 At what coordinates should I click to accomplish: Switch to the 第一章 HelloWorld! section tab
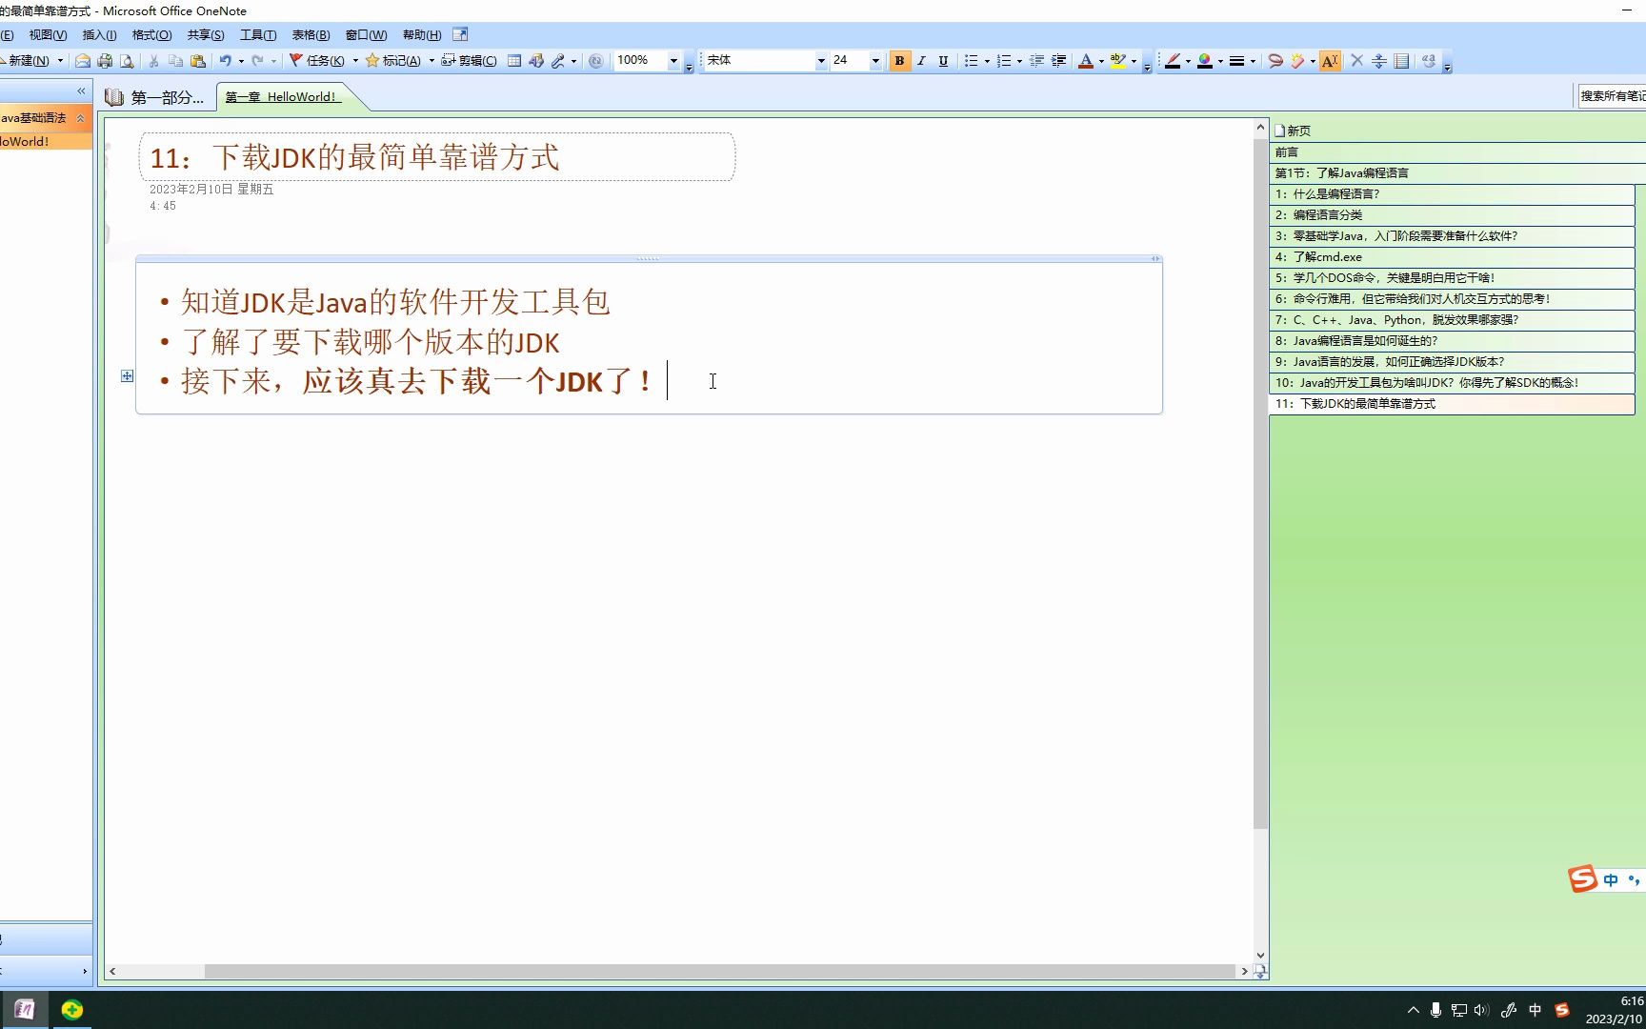[282, 97]
